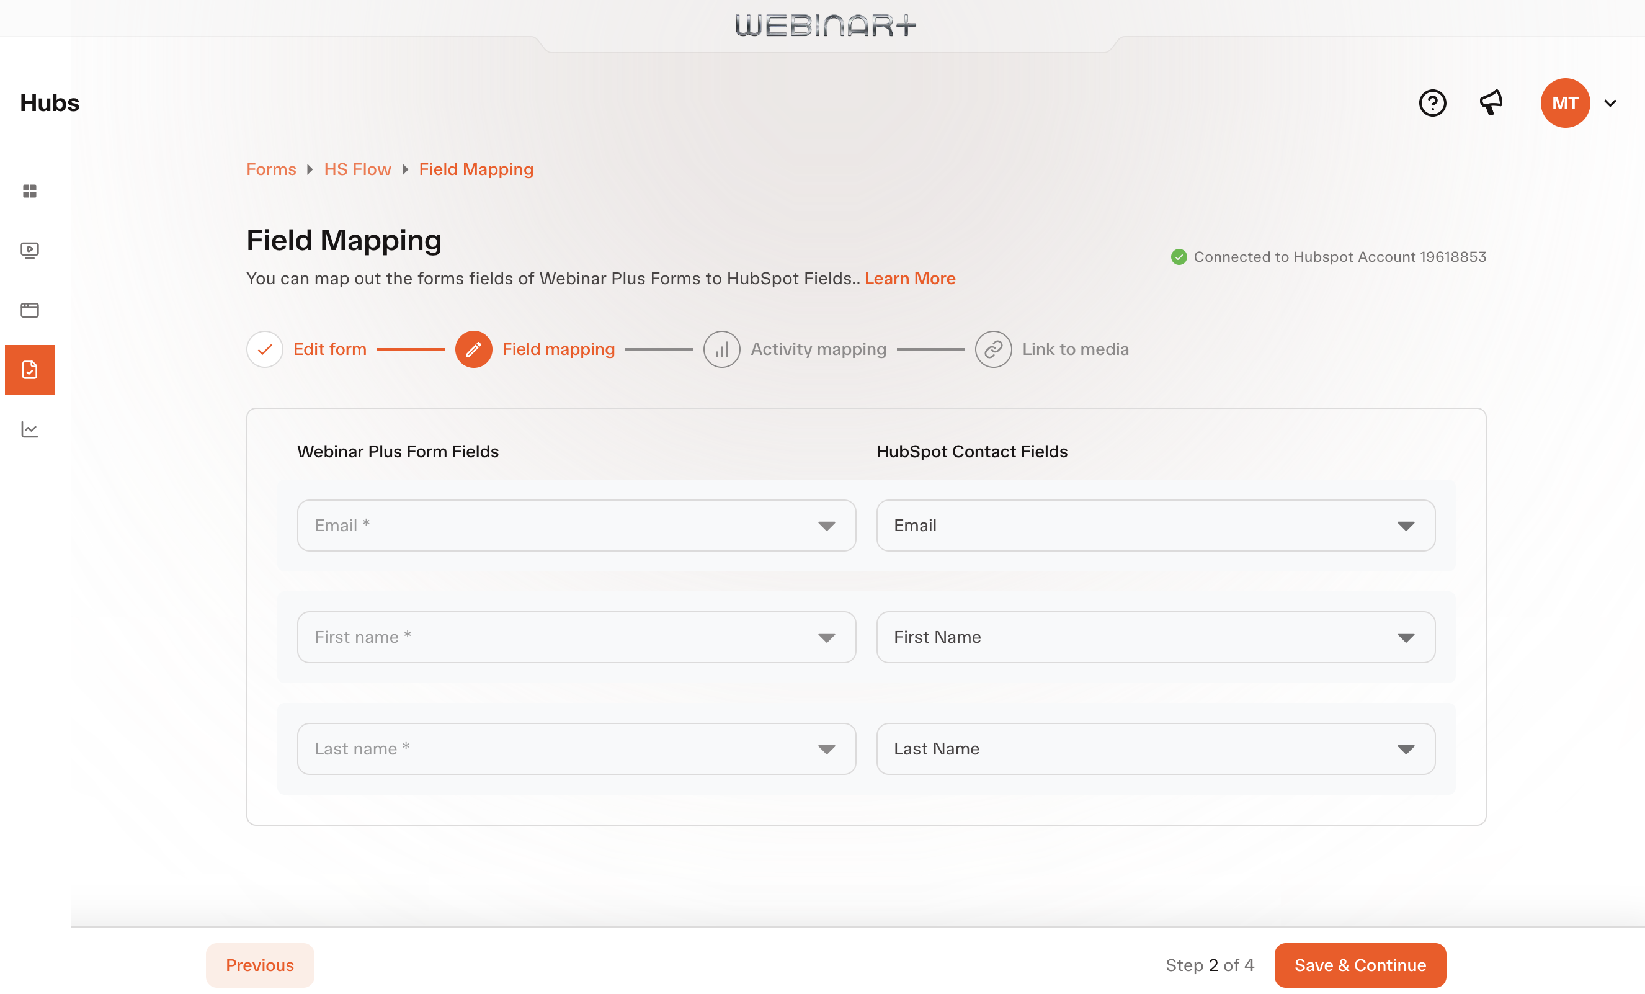Viewport: 1645px width, 994px height.
Task: Click the Webinar Plus Form Fields column header
Action: click(x=398, y=452)
